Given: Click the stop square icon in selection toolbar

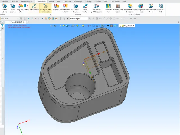Looking at the screenshot, I should pos(67,19).
